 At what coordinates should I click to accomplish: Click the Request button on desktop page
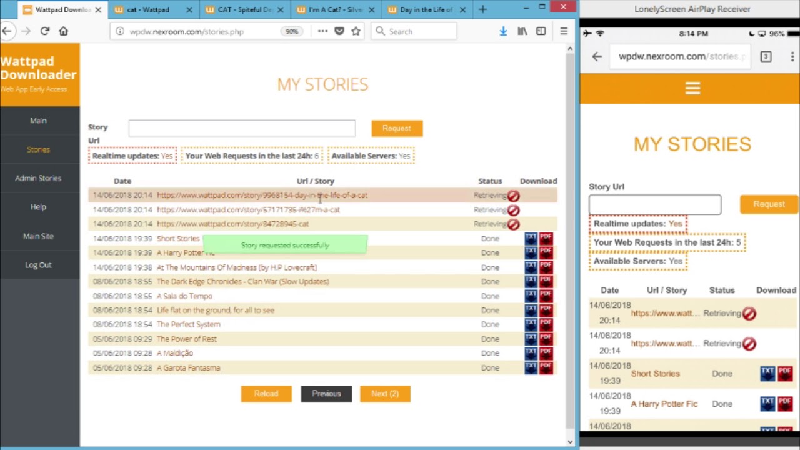tap(397, 128)
